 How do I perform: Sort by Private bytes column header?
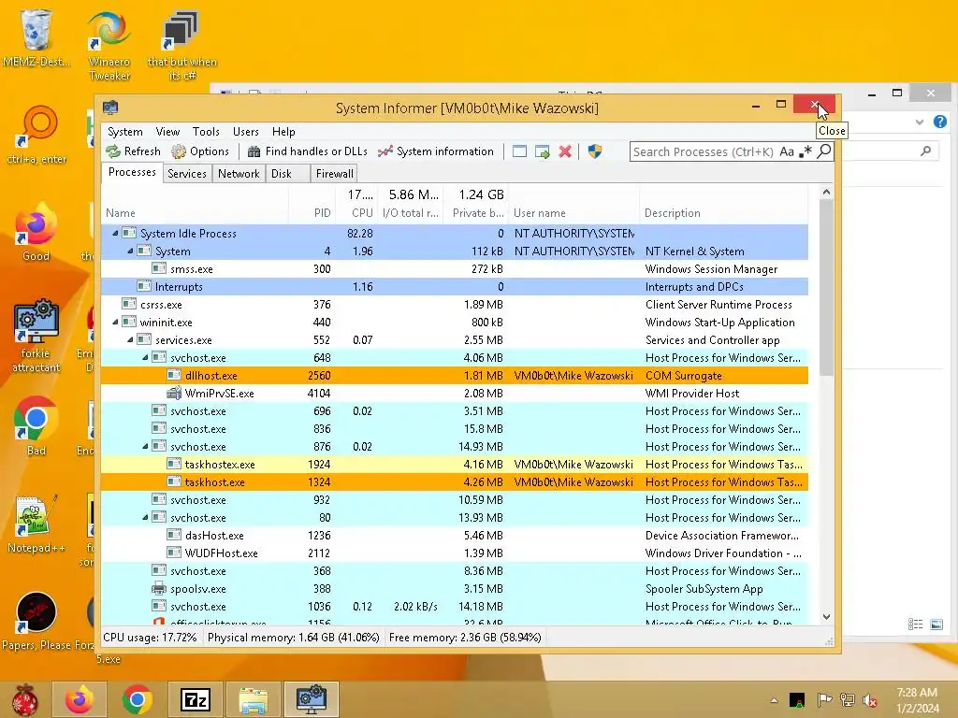point(475,213)
